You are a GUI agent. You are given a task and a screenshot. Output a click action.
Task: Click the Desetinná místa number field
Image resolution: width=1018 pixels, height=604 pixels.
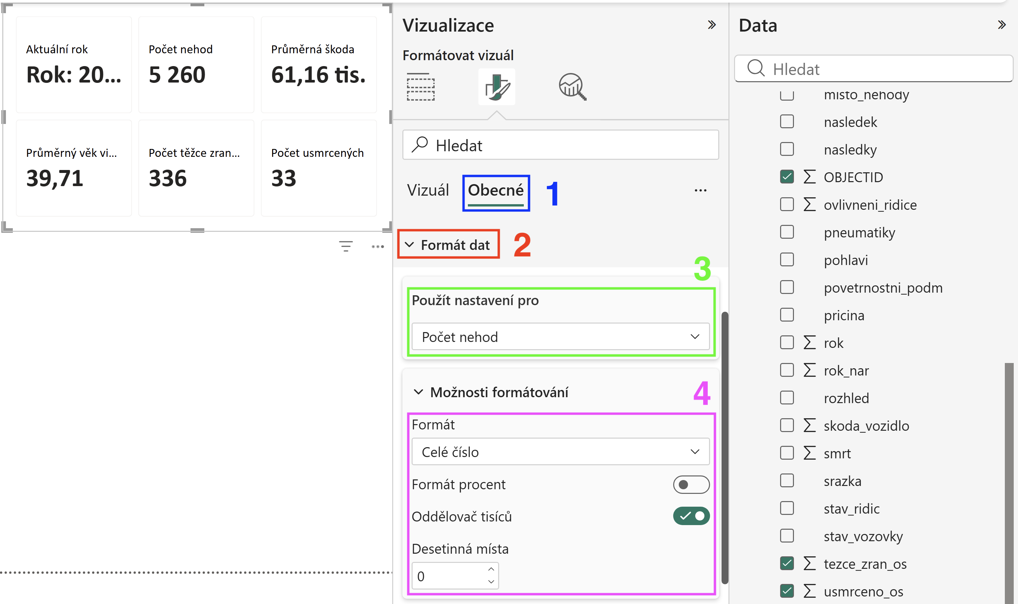(455, 575)
